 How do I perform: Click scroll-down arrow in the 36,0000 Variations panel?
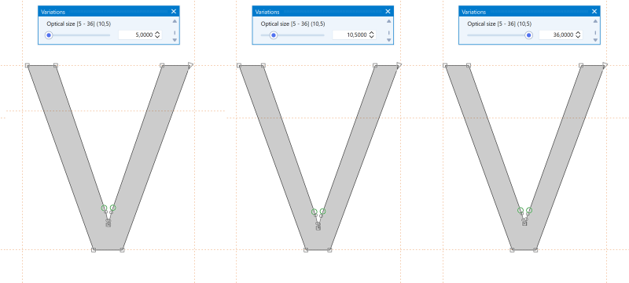pyautogui.click(x=595, y=40)
